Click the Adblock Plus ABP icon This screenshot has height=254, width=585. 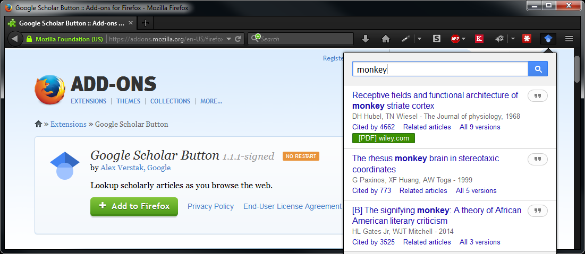(455, 38)
